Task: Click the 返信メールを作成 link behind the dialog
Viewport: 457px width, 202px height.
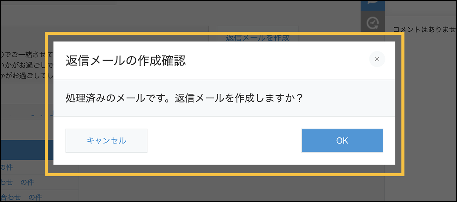Action: (257, 38)
